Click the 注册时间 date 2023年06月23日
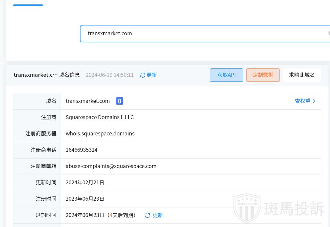 [x=85, y=199]
